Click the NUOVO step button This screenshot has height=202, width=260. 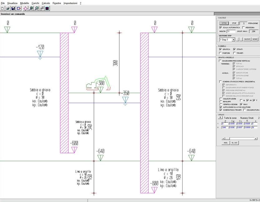(247, 39)
